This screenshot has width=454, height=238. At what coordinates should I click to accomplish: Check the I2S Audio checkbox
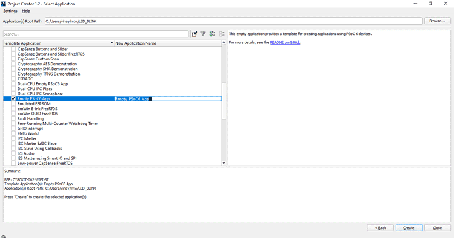coord(13,153)
